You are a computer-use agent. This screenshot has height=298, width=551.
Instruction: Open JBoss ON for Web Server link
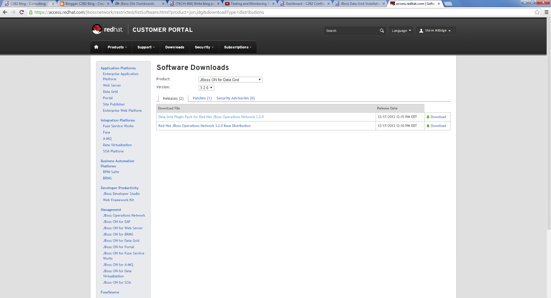123,228
